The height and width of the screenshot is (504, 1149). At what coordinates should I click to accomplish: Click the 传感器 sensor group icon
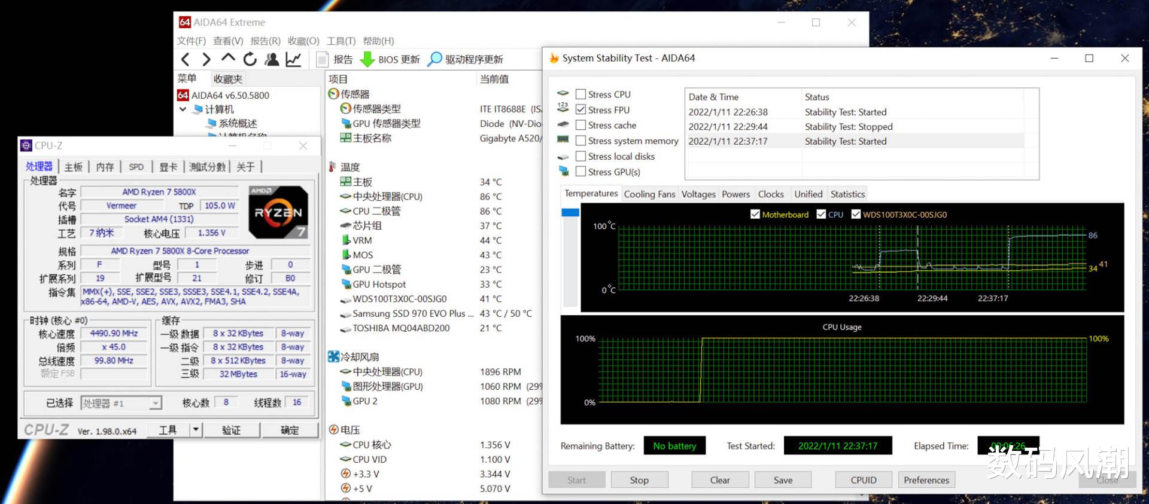pos(334,94)
